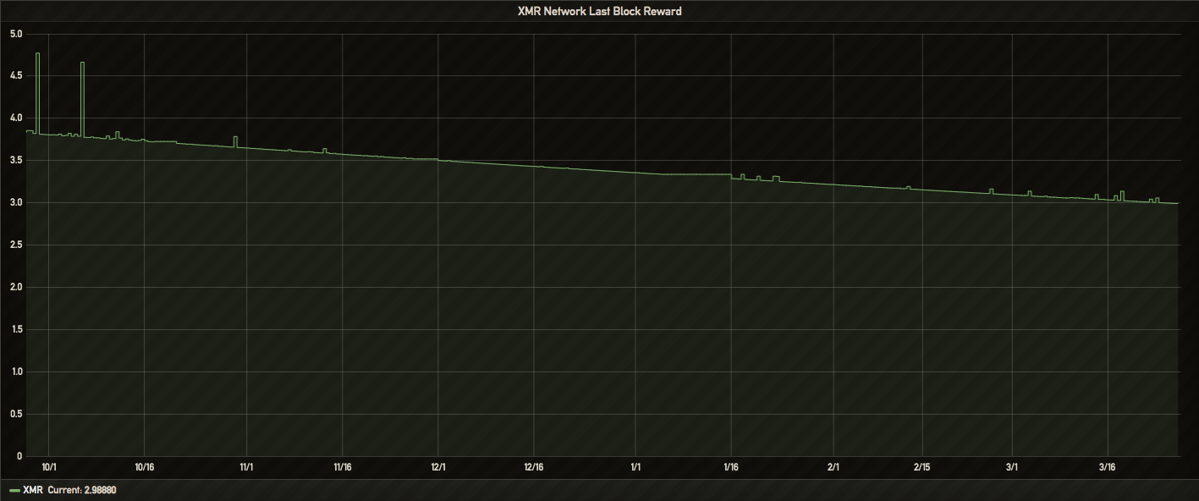The image size is (1199, 501).
Task: Click the 0 value on the y-axis
Action: (19, 456)
